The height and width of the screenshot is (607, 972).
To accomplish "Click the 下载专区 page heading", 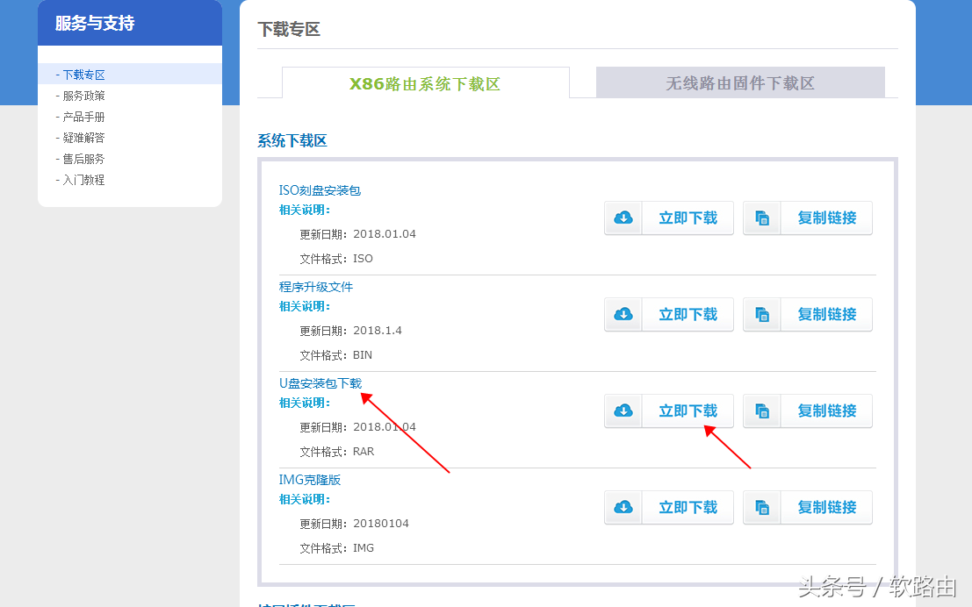I will point(289,29).
